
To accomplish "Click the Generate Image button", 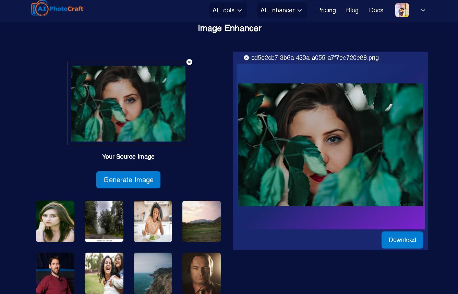I will click(128, 180).
